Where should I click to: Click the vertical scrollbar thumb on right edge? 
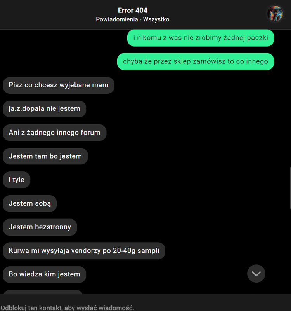[x=290, y=188]
